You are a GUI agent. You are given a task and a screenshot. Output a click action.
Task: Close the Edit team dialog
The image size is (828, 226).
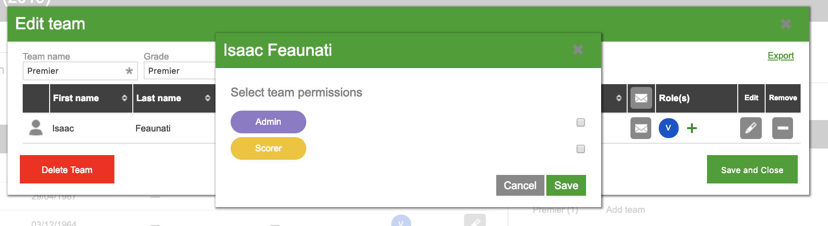pyautogui.click(x=785, y=24)
